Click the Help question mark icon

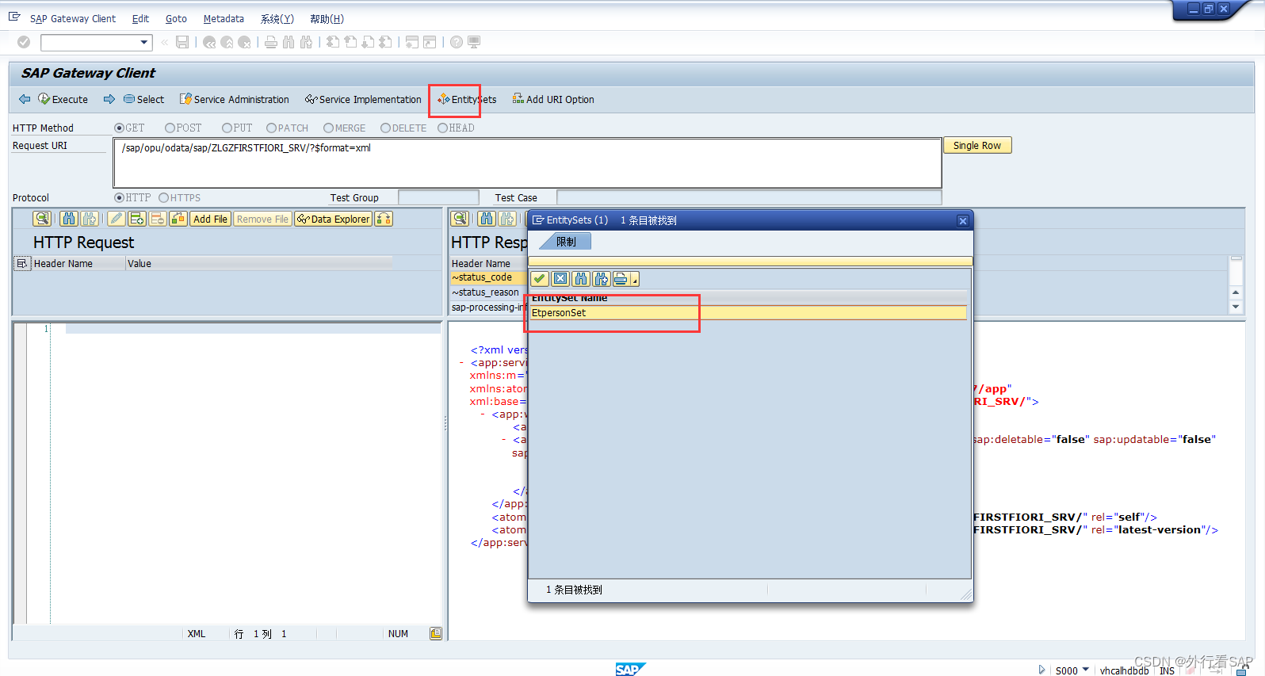tap(457, 42)
